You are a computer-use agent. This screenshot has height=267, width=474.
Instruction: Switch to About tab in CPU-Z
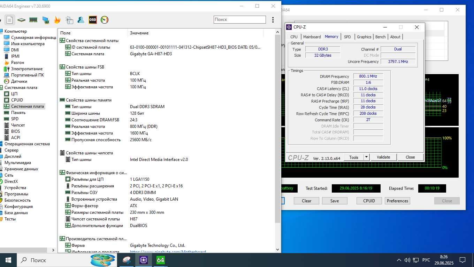tap(395, 37)
